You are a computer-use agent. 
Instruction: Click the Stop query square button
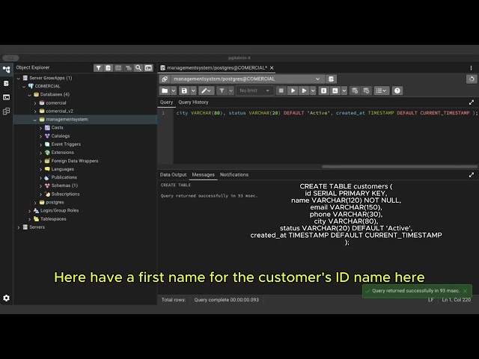[x=281, y=90]
